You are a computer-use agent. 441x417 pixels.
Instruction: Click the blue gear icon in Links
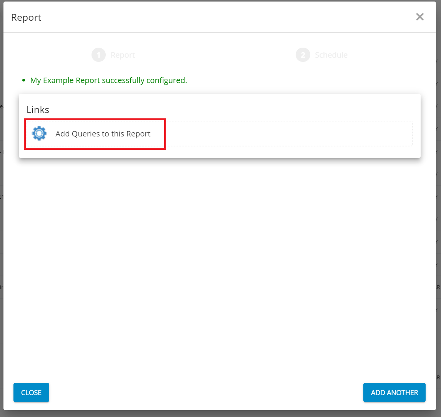39,133
